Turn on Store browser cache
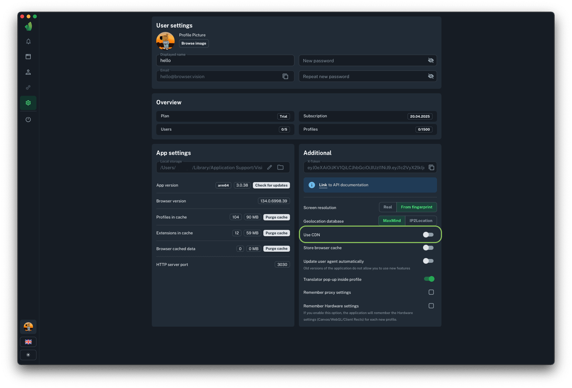Viewport: 572px width, 388px height. 428,248
